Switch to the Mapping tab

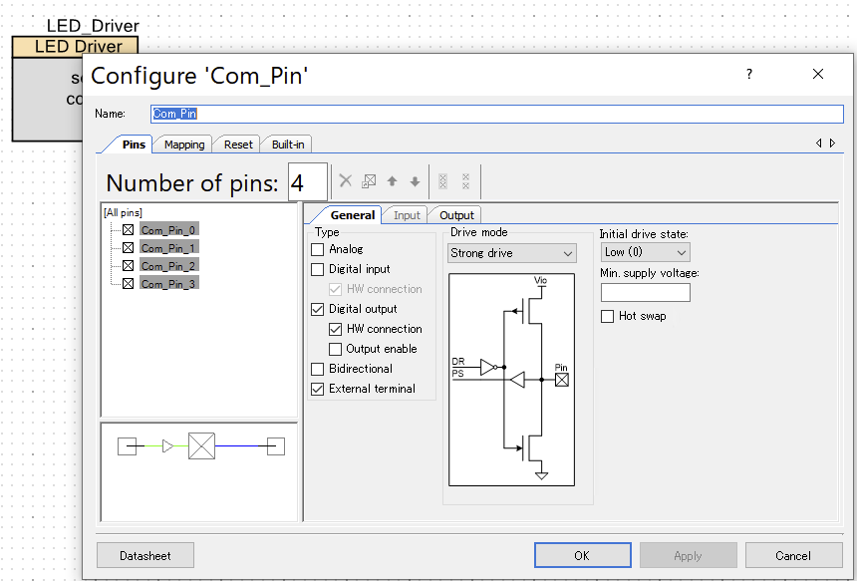(184, 145)
